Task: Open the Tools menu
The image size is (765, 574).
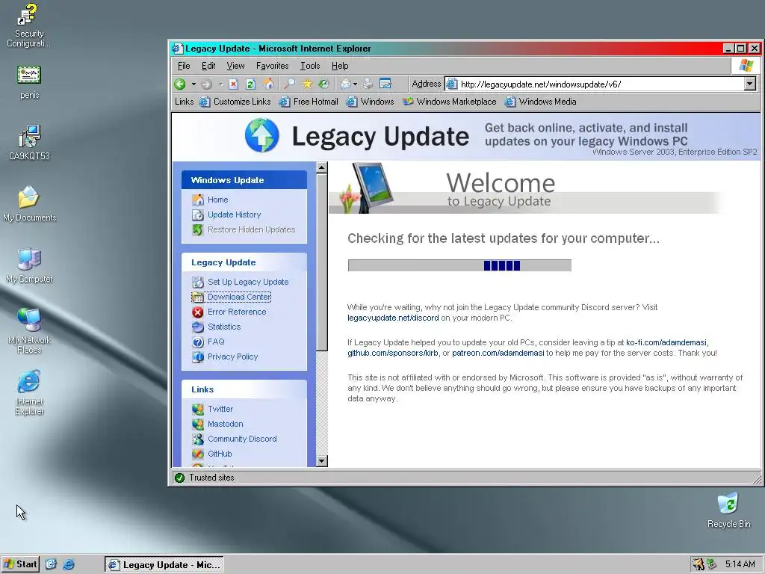Action: coord(310,66)
